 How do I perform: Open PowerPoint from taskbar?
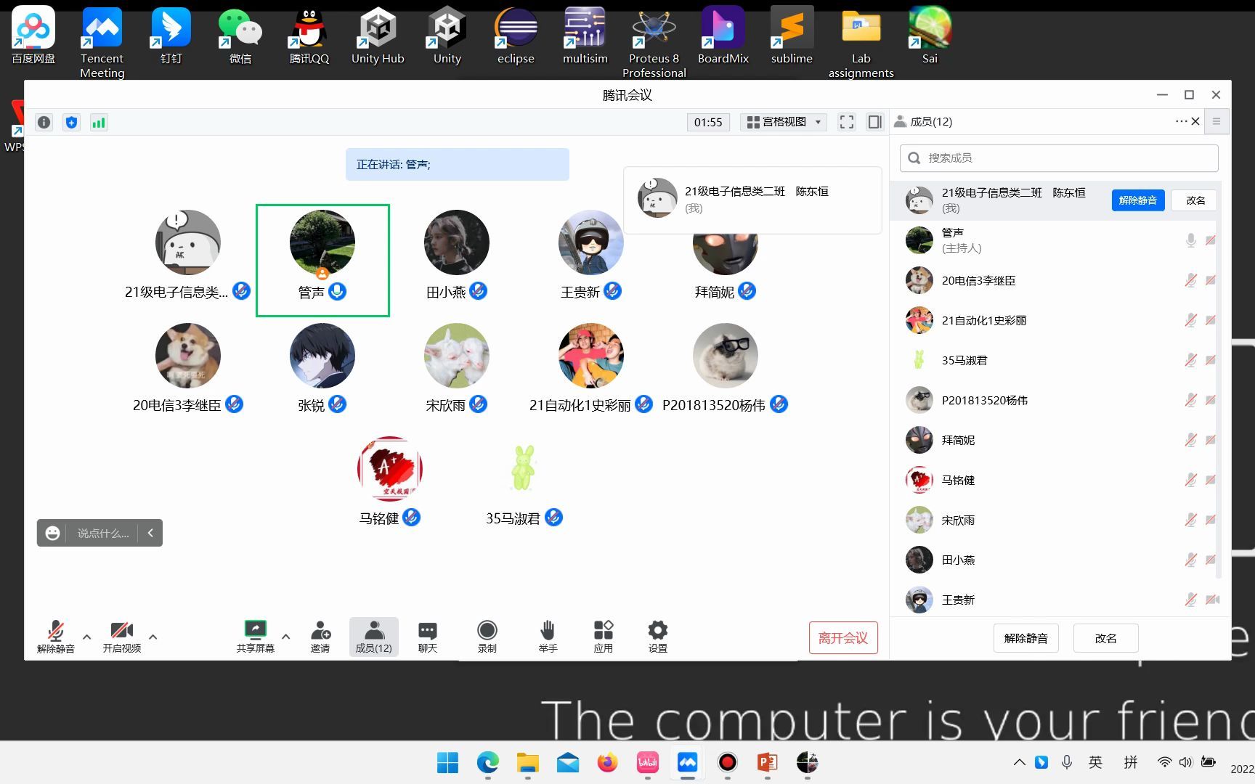tap(767, 762)
